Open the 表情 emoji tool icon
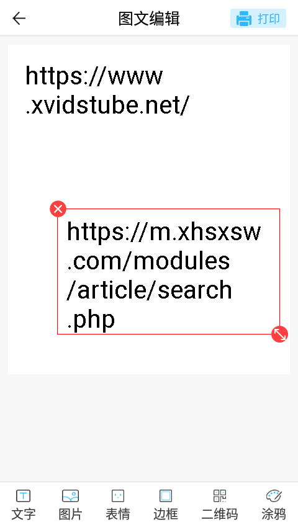Image resolution: width=298 pixels, height=530 pixels. 118,496
